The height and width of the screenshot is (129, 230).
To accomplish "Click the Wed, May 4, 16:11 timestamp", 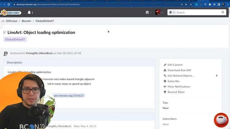I will coord(85,126).
